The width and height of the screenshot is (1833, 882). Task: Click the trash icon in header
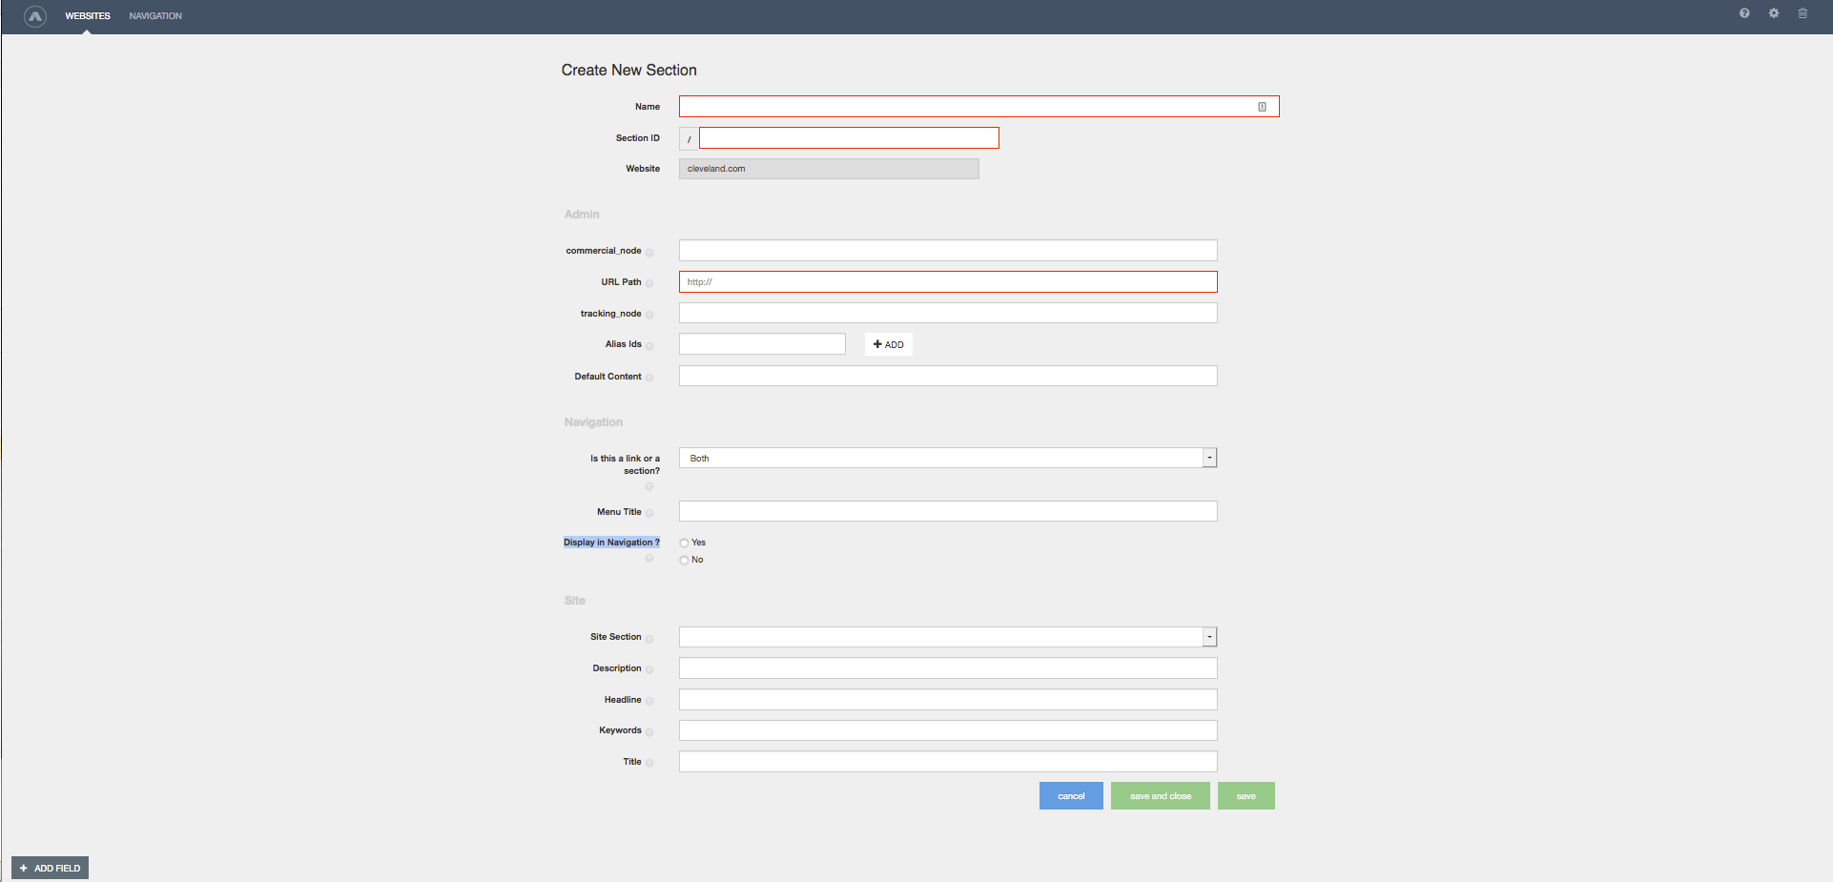click(1802, 13)
